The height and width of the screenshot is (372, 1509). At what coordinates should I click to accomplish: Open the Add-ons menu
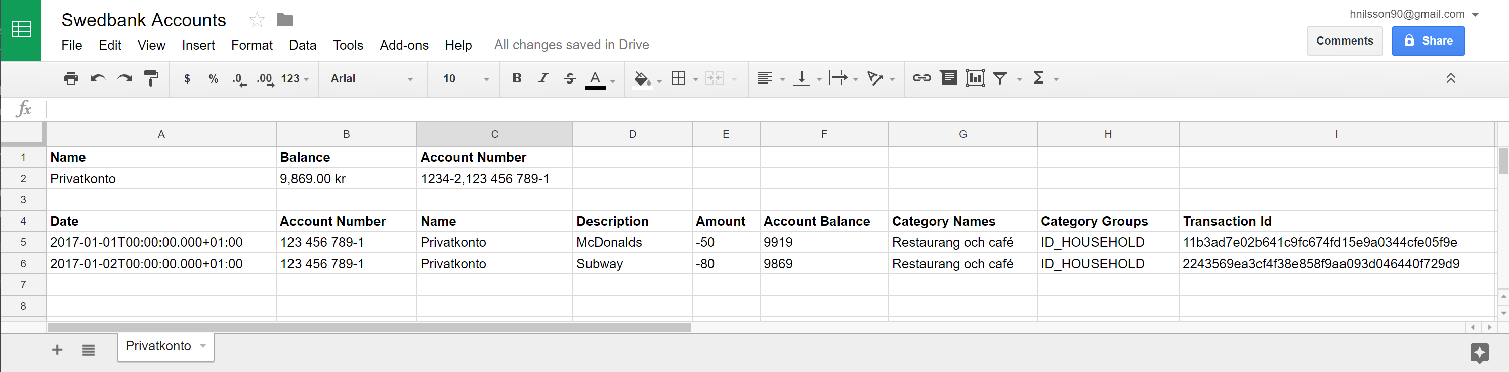404,45
